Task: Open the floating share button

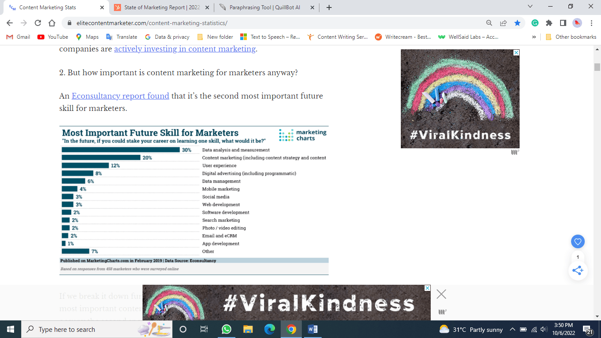Action: pos(578,270)
